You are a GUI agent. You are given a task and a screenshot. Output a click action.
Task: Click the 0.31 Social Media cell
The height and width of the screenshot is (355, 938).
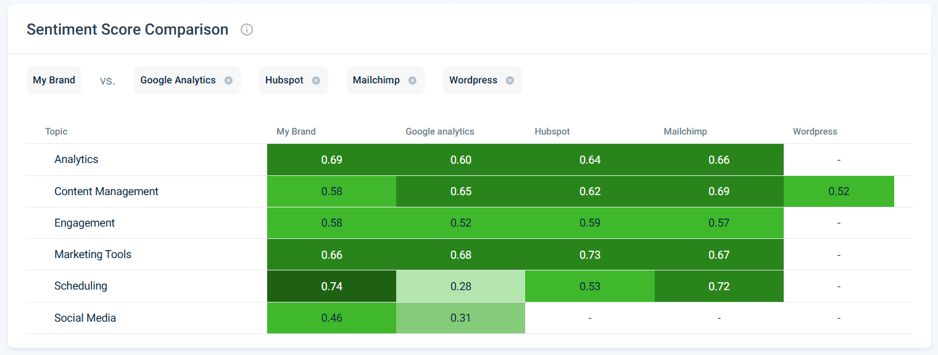click(461, 318)
